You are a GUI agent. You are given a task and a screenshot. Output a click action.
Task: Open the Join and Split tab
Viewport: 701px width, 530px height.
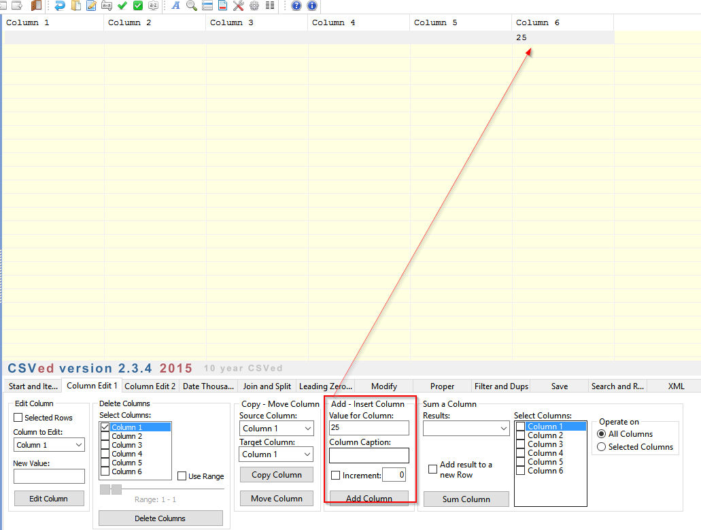(x=267, y=386)
